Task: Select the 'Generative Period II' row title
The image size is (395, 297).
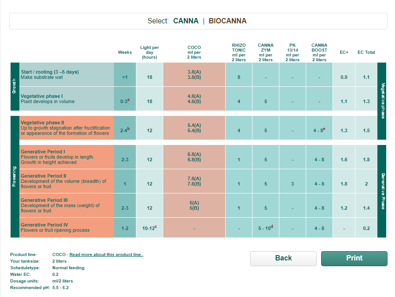Action: (x=44, y=176)
